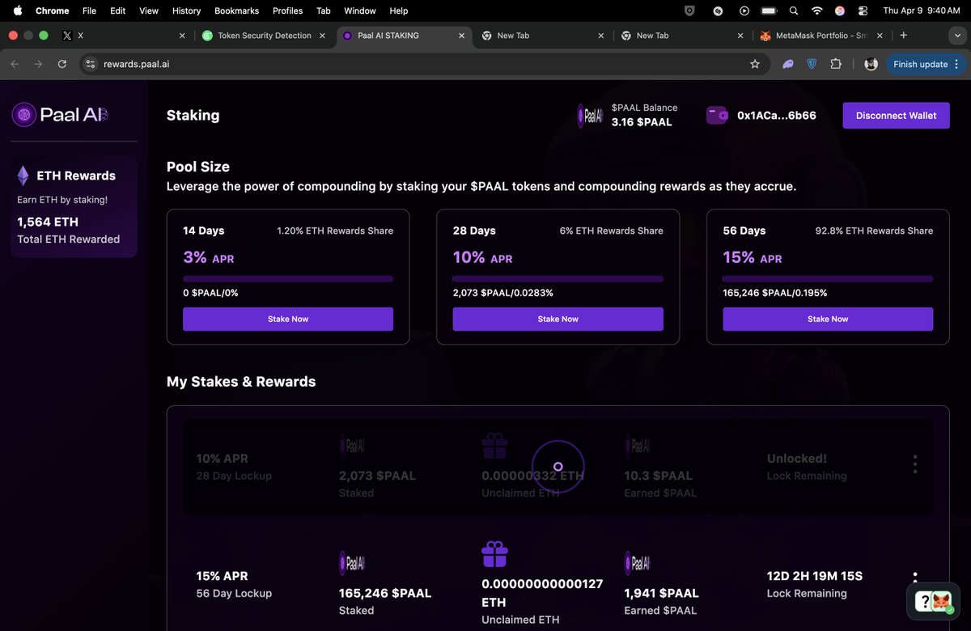
Task: Click the 12D 2H 19M 15S lock timer
Action: point(815,576)
